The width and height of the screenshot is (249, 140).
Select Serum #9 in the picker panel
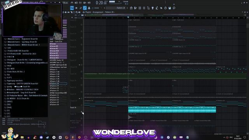tap(58, 46)
